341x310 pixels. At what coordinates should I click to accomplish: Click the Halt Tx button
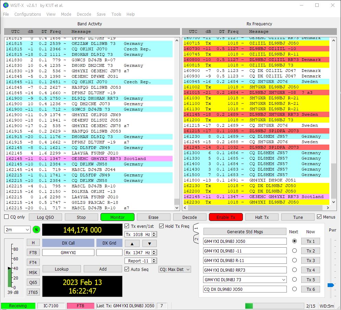262,217
